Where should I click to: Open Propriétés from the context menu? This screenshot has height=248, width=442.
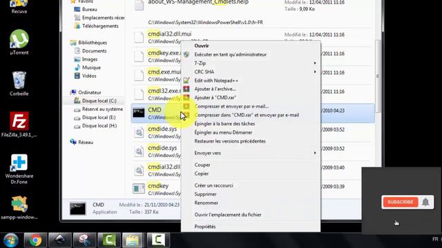pyautogui.click(x=205, y=227)
